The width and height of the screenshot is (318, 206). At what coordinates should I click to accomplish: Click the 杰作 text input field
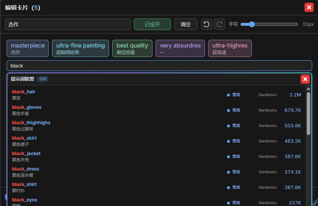[x=68, y=24]
